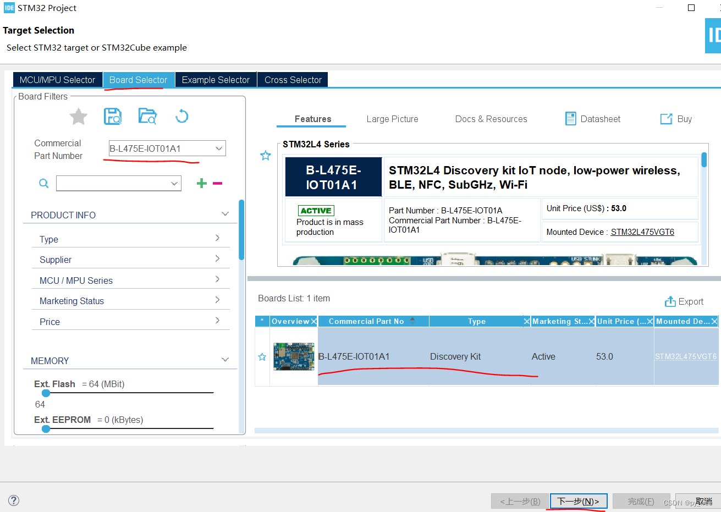Click the Next (下一步) button
721x512 pixels.
click(579, 501)
